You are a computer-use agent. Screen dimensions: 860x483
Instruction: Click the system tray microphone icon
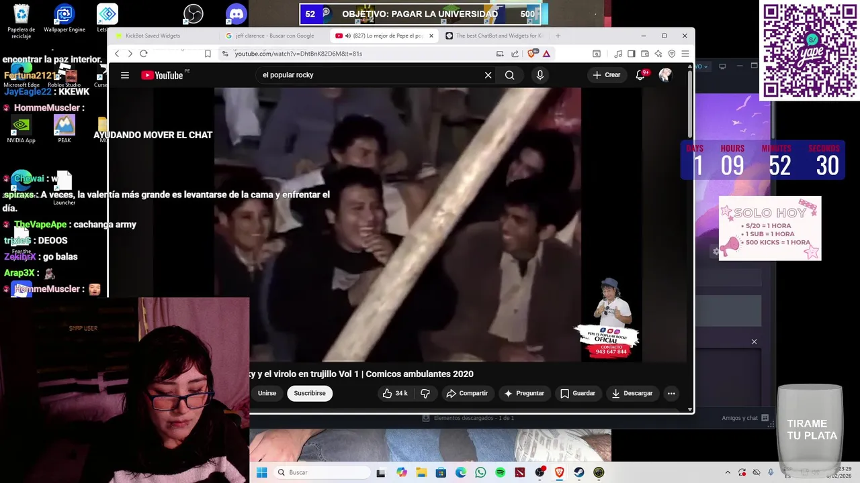point(771,472)
